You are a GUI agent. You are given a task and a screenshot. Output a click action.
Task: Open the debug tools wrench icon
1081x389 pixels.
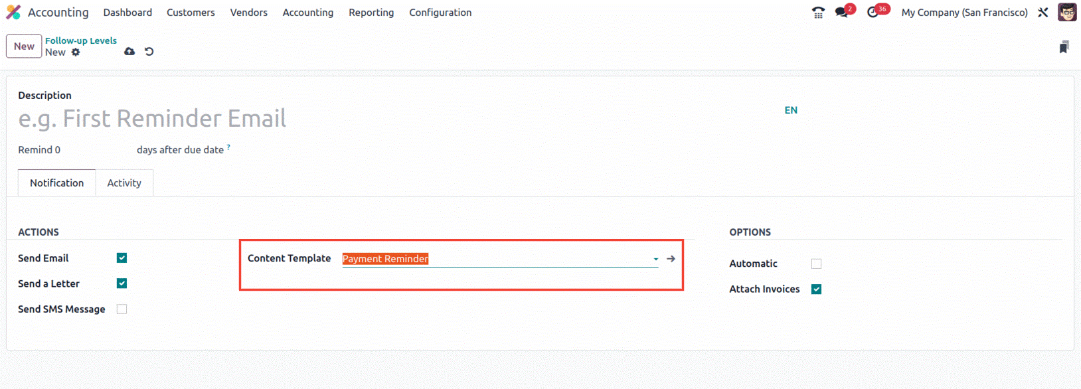coord(1043,13)
